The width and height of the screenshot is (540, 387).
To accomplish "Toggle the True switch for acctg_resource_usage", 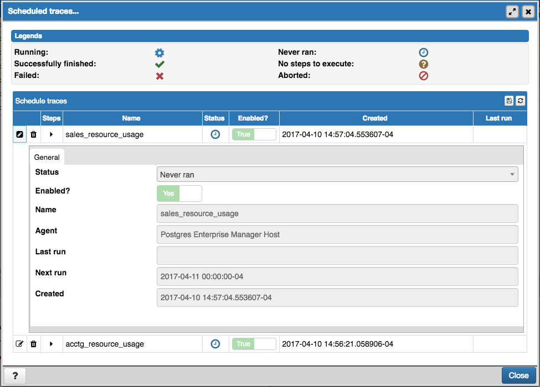I will 254,344.
